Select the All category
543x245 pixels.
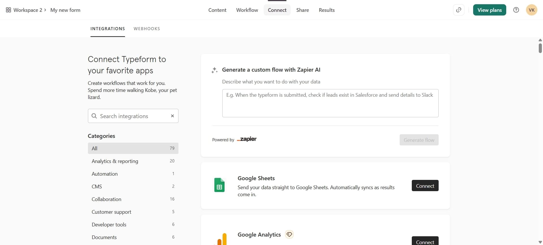tap(133, 148)
